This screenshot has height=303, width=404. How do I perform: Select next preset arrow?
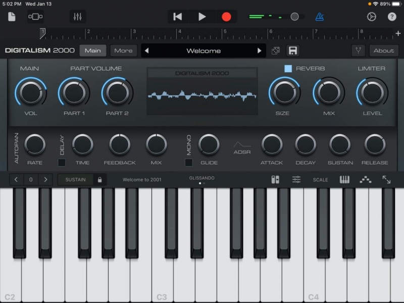259,50
